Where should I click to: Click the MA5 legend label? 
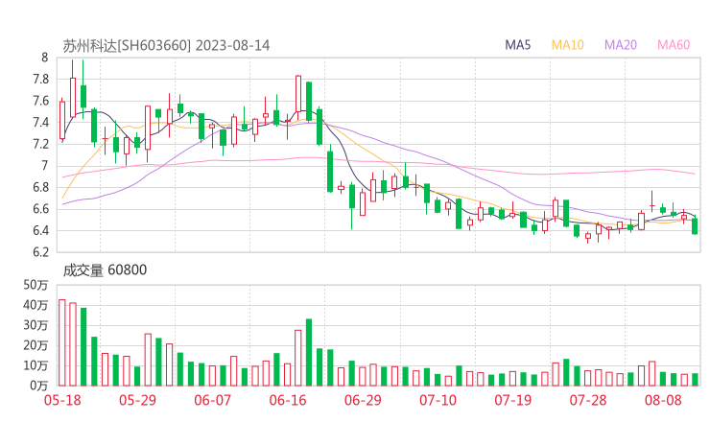tap(517, 45)
